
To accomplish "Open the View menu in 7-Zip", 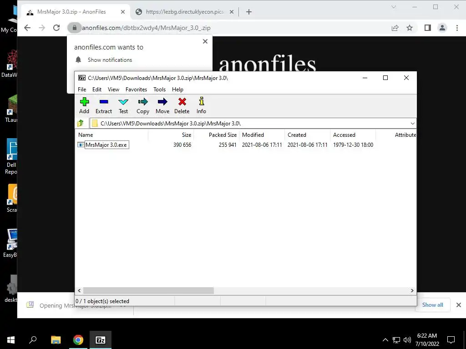I will point(113,90).
